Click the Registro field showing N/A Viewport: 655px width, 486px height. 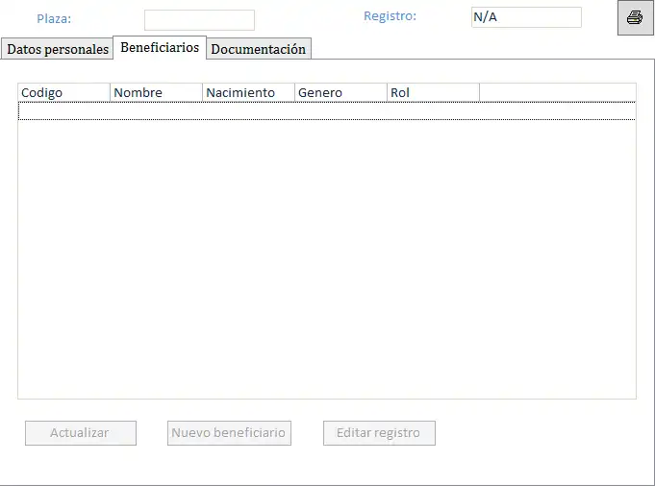click(x=526, y=17)
